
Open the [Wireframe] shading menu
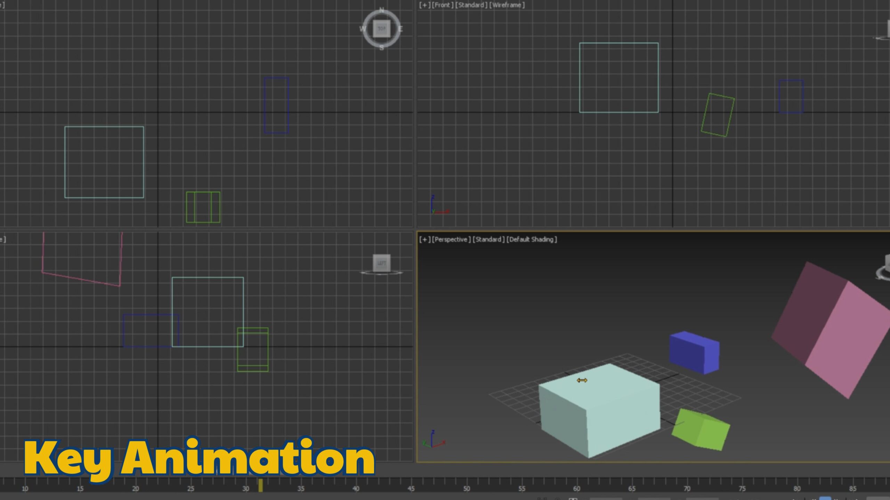507,5
